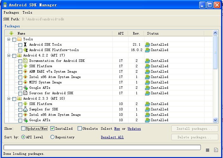Click the Samples for SDK flask icon

[25, 109]
